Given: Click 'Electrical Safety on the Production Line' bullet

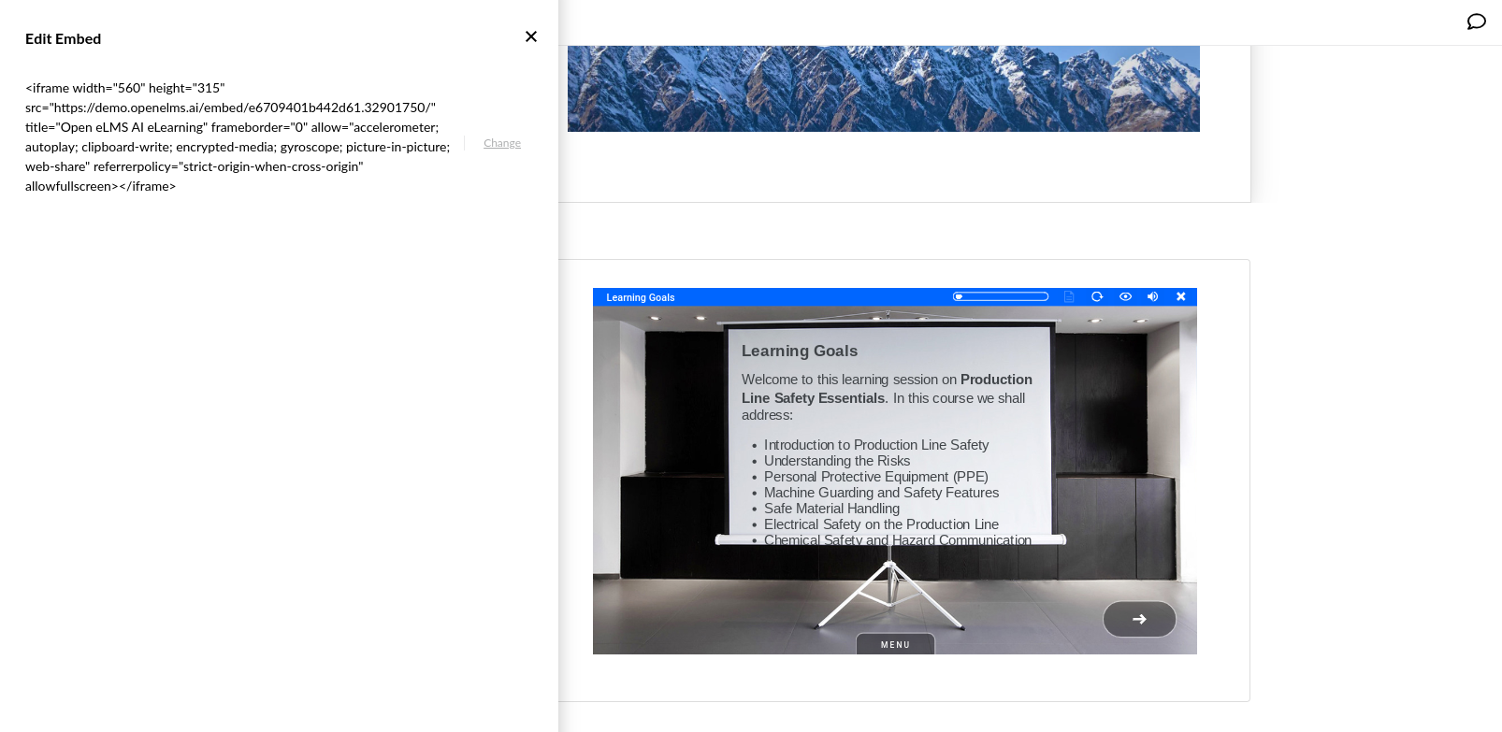Looking at the screenshot, I should coord(881,524).
